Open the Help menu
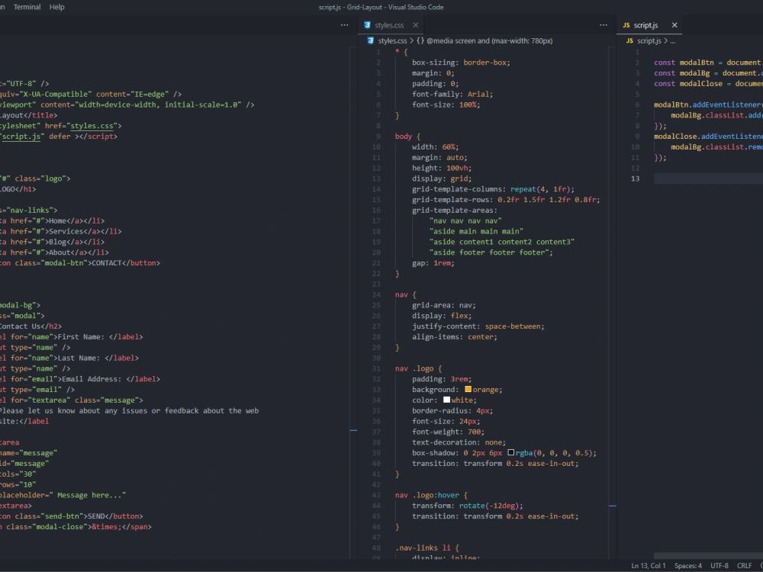The width and height of the screenshot is (763, 572). click(57, 8)
